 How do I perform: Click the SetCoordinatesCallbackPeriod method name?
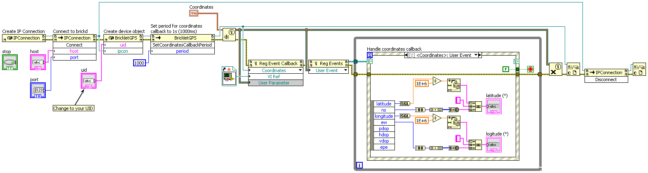click(x=182, y=45)
